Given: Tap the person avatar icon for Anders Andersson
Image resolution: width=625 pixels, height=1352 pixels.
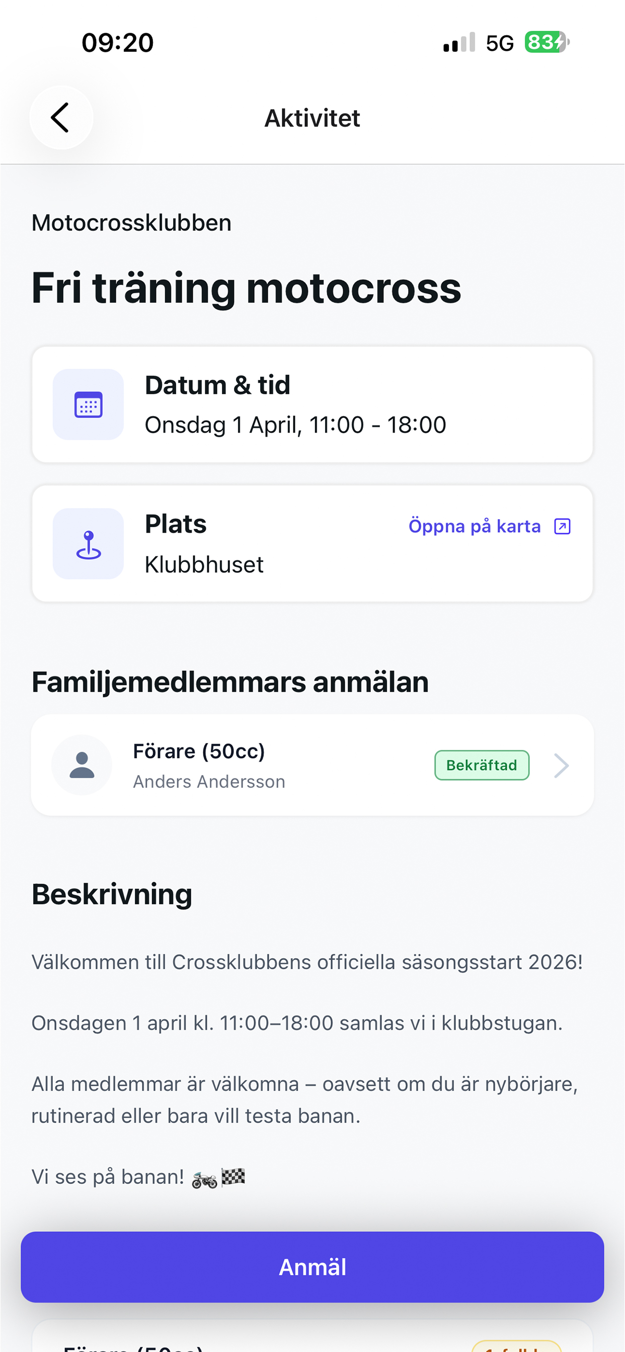Looking at the screenshot, I should 82,765.
